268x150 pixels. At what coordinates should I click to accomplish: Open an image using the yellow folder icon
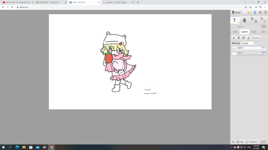point(249,12)
